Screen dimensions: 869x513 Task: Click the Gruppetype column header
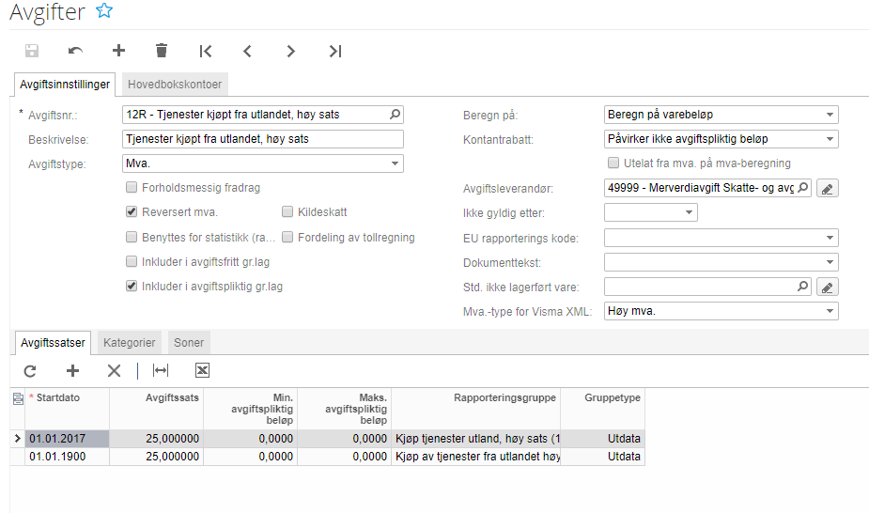coord(602,409)
